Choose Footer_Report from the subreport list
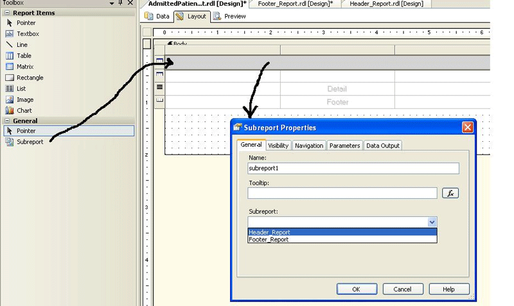514x306 pixels. click(x=342, y=239)
